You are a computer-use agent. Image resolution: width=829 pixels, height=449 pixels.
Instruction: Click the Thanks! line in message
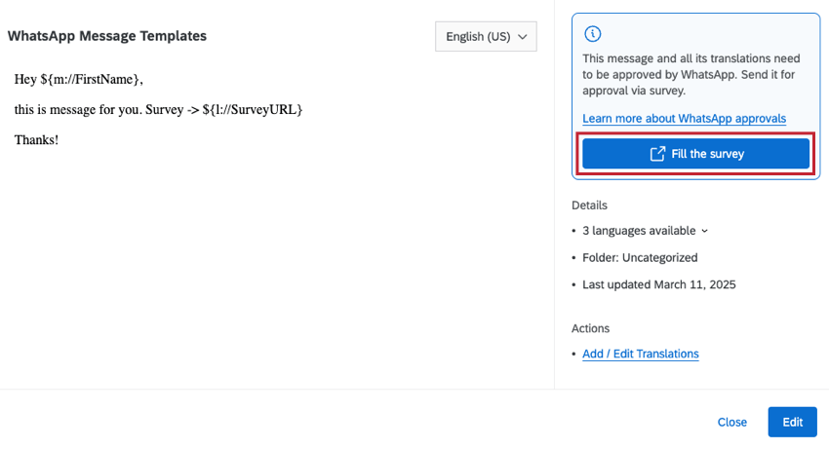(36, 139)
